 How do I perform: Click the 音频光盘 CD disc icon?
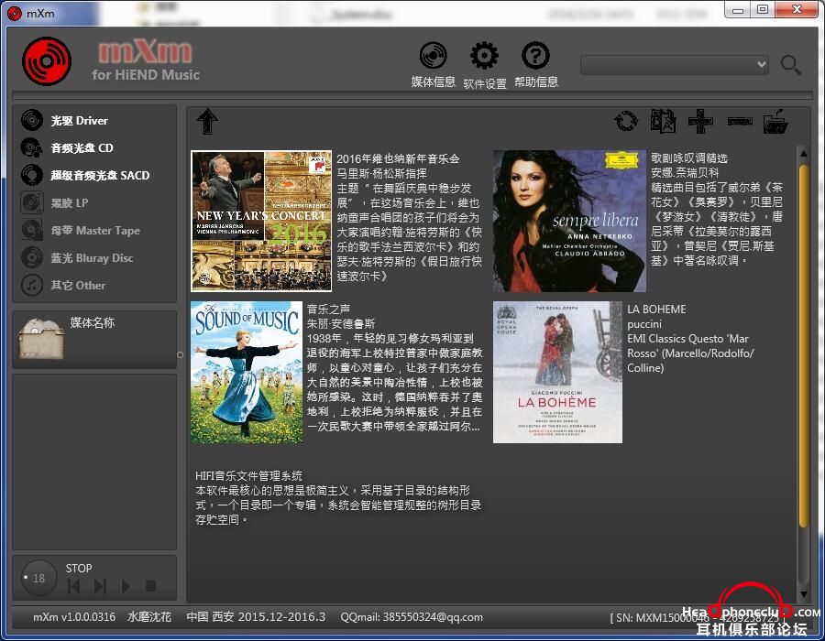[x=31, y=147]
